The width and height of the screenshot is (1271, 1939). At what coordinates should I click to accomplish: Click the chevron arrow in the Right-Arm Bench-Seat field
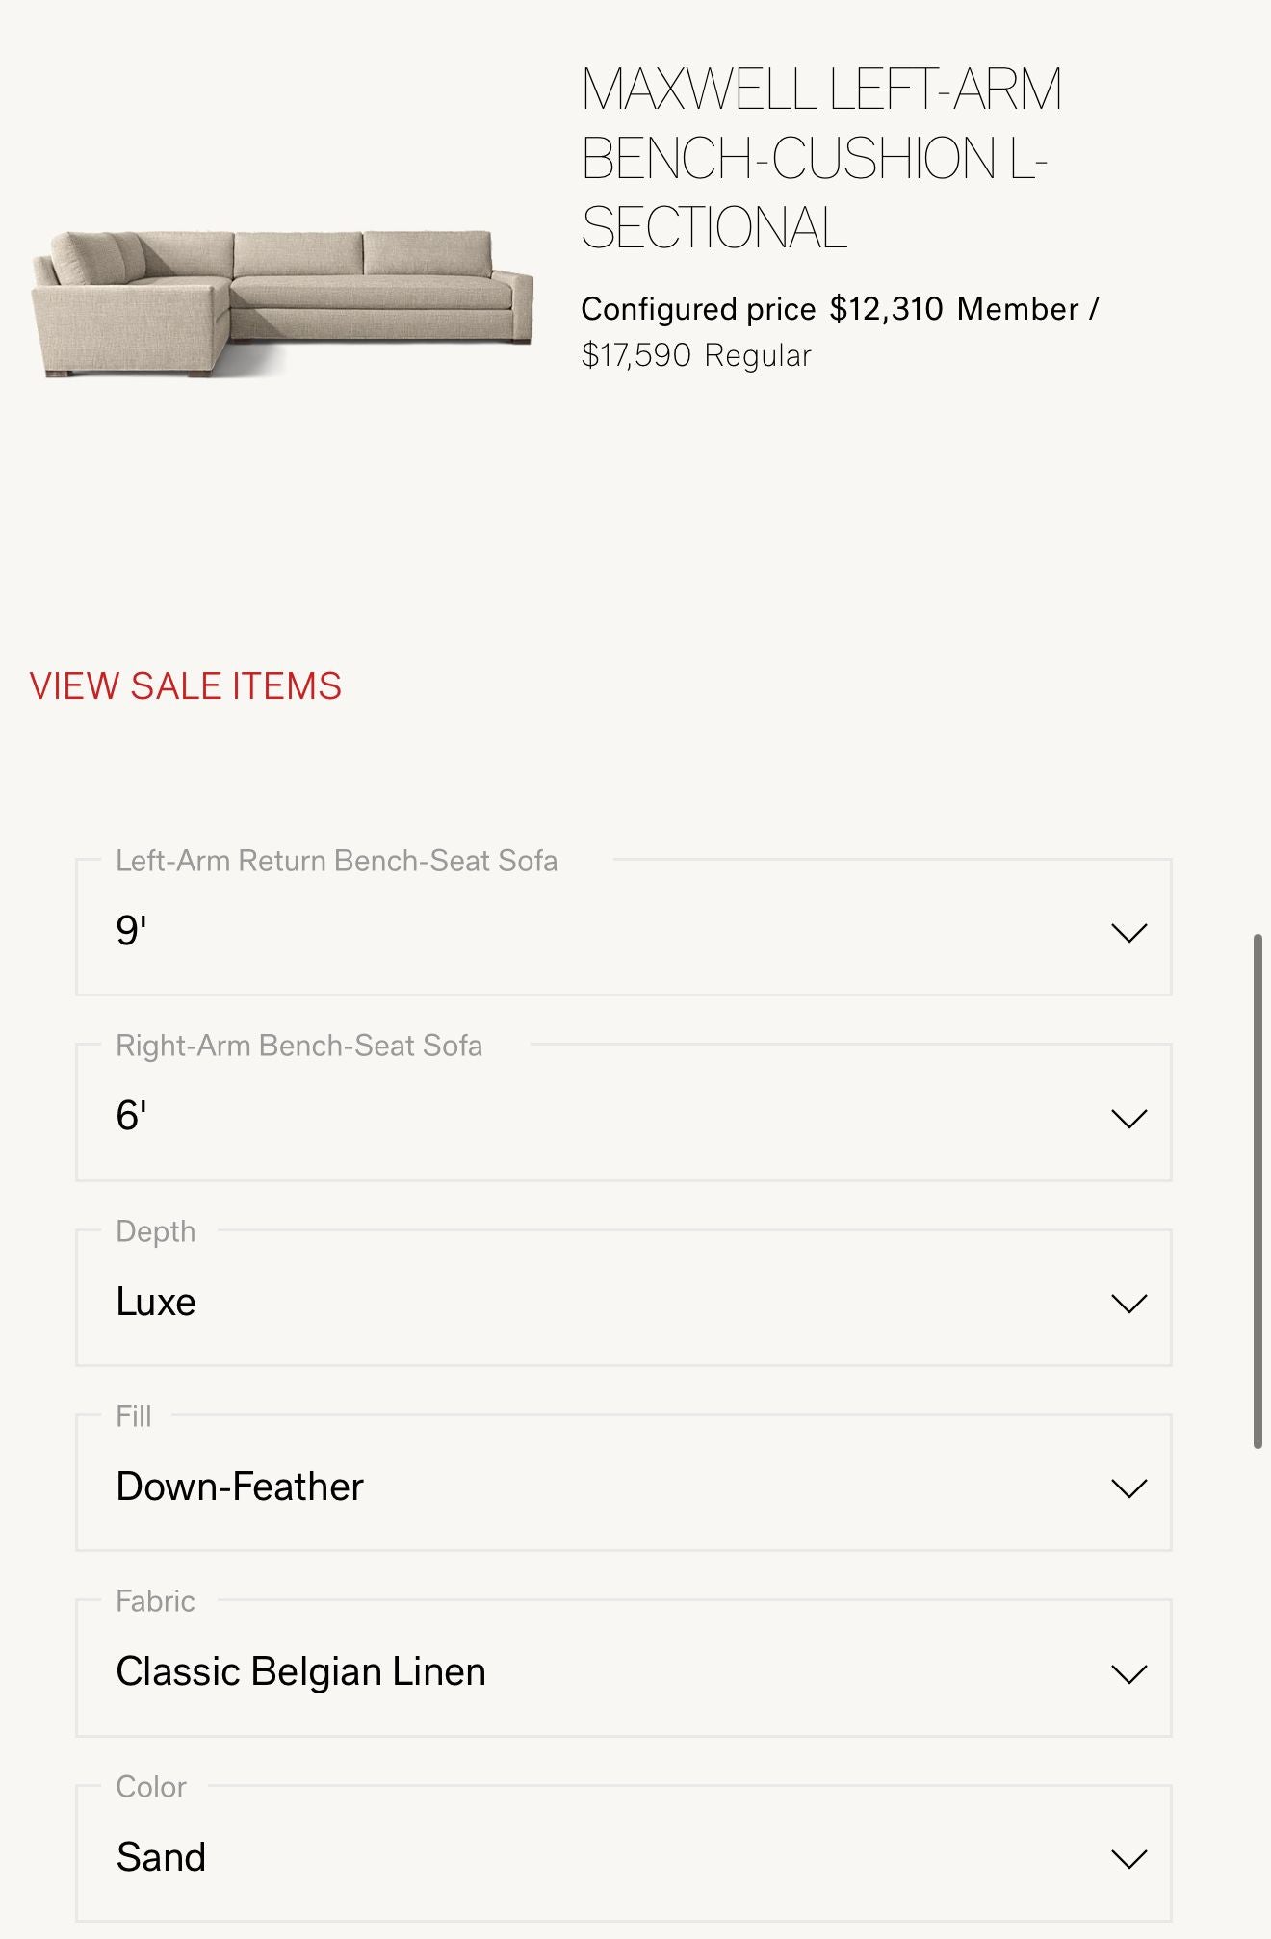1128,1118
